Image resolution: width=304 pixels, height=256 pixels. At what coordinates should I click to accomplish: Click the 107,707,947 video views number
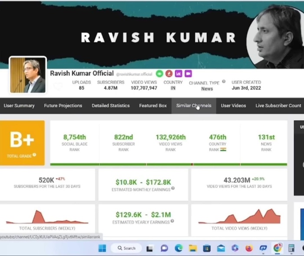click(144, 88)
